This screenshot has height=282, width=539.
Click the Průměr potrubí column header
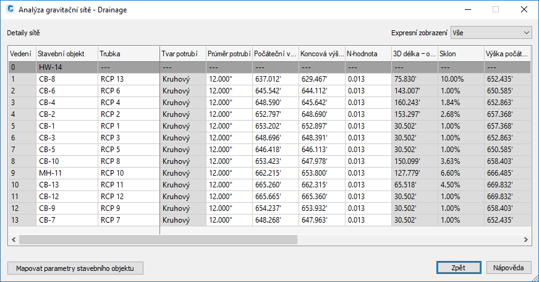229,54
